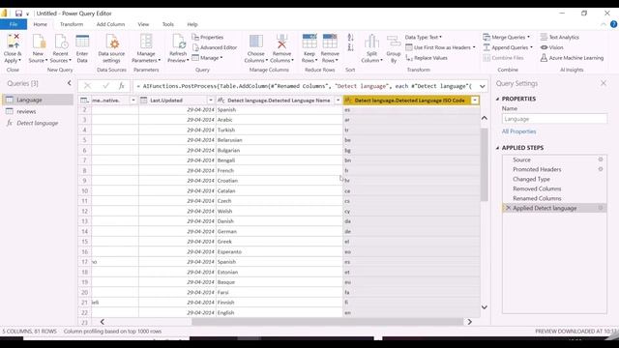Open the Append Queries dropdown
Viewport: 619px width, 348px height.
coord(508,47)
